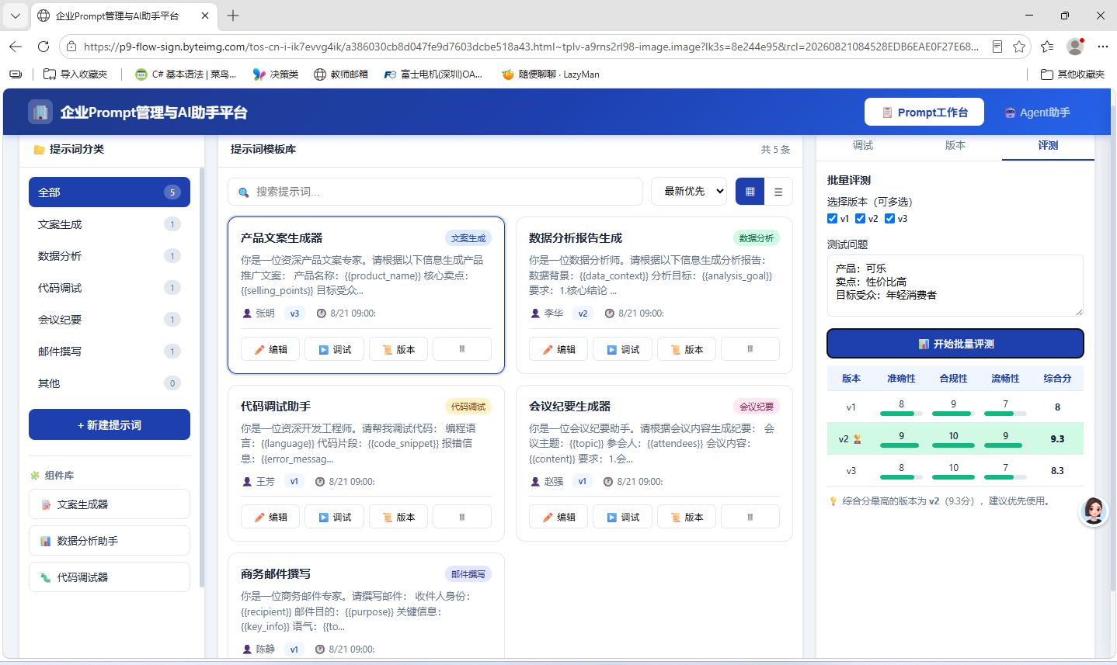The height and width of the screenshot is (665, 1117).
Task: Click into the 测试问题 text area
Action: click(955, 286)
